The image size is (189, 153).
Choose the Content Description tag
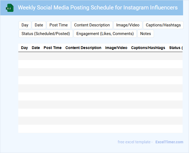[x=92, y=25]
